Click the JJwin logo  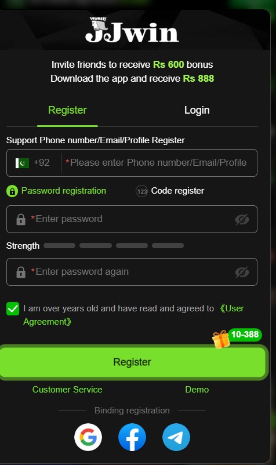click(x=132, y=30)
